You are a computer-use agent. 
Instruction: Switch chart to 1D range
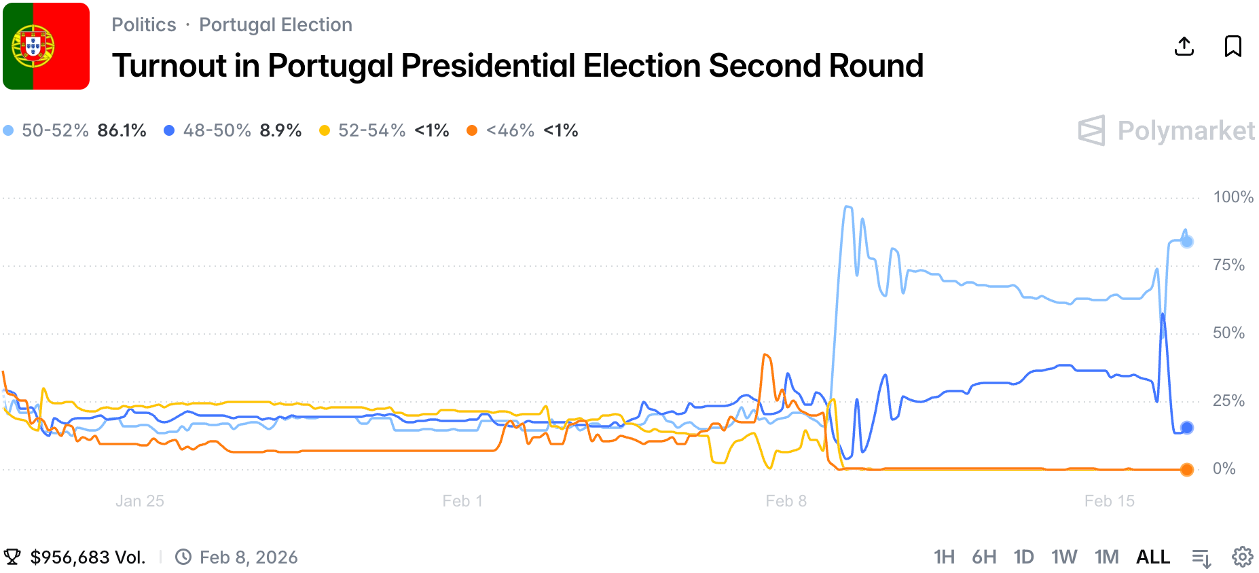pos(1023,557)
